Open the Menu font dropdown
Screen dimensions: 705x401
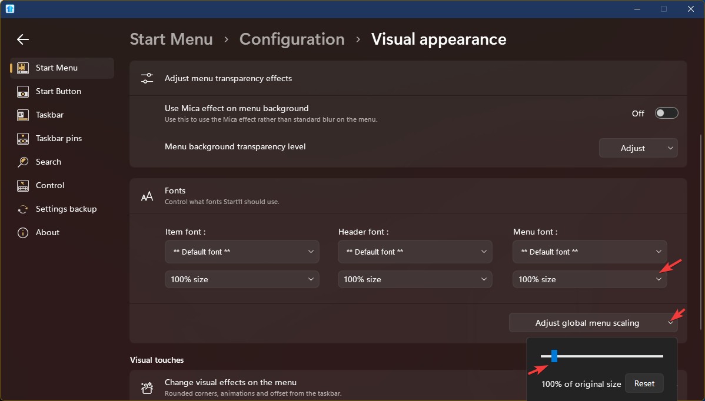[590, 252]
